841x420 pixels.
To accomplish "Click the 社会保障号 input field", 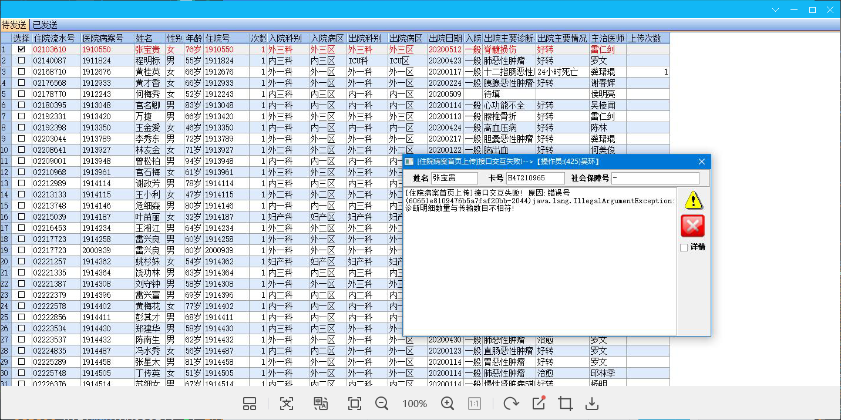I will click(655, 178).
